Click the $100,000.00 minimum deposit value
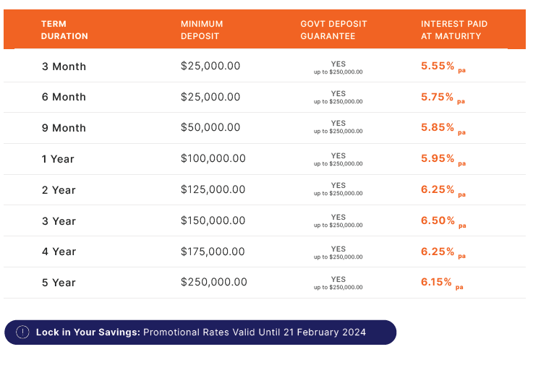This screenshot has width=533, height=365. coord(213,158)
